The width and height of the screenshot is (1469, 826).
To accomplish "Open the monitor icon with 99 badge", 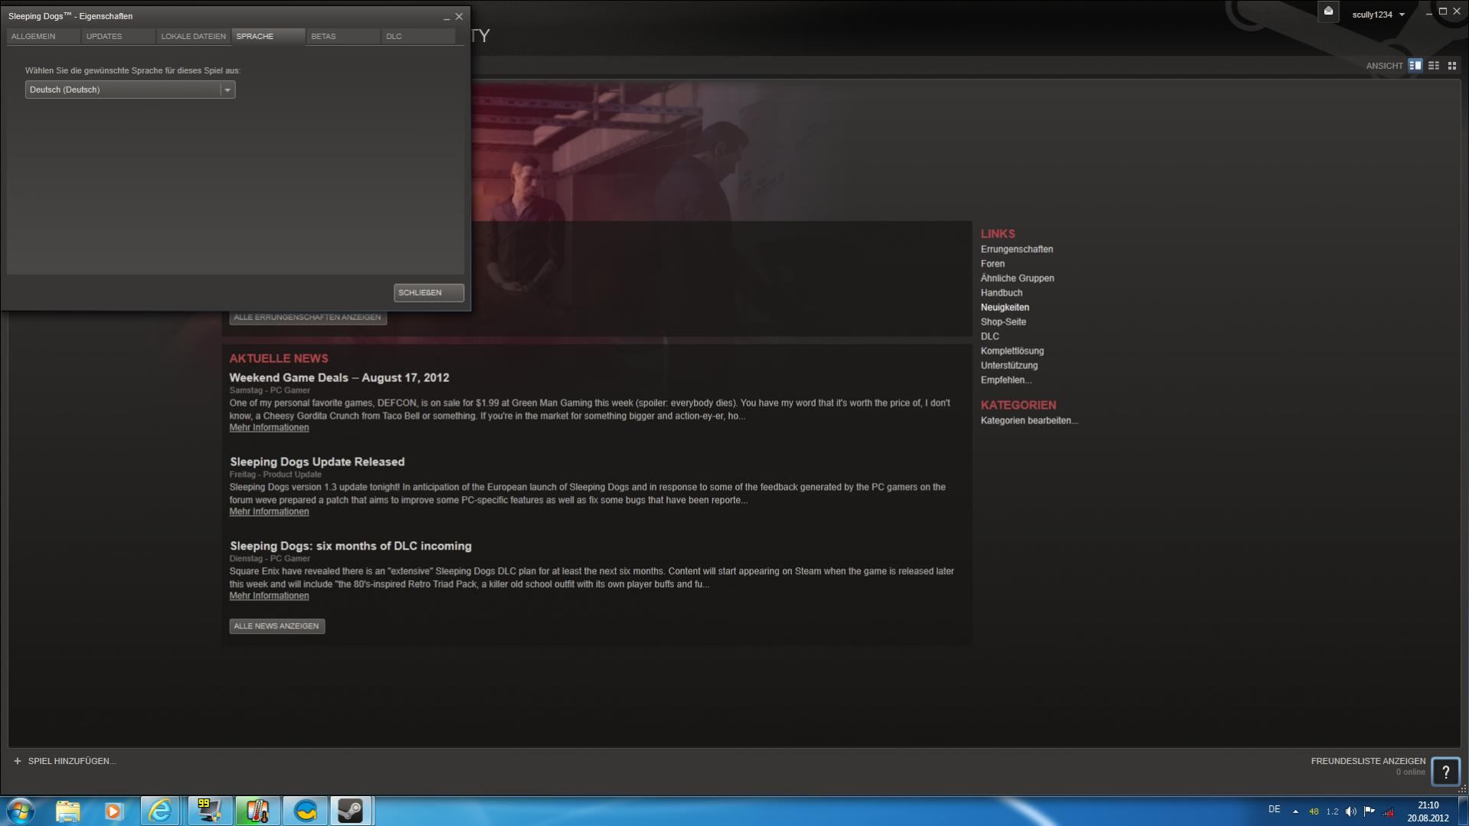I will 209,811.
